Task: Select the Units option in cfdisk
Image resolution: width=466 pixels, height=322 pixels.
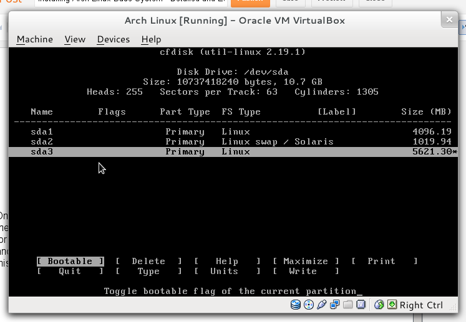Action: [227, 272]
